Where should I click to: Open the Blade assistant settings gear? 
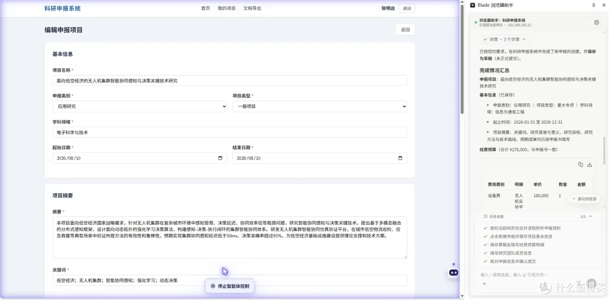[x=596, y=23]
